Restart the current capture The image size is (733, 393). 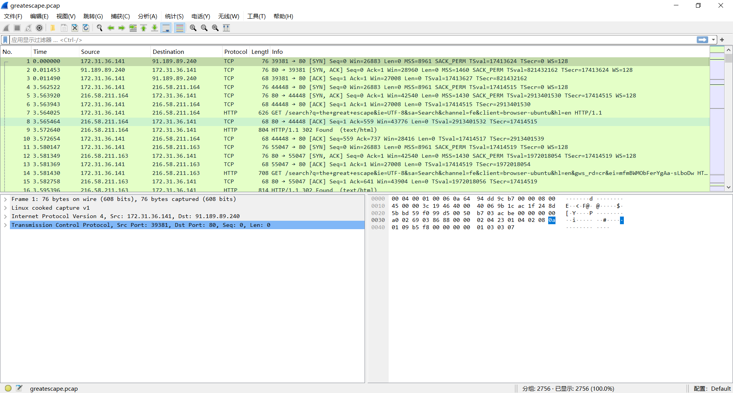tap(28, 28)
